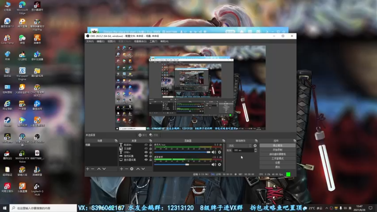Move the scene up in the list

point(99,169)
